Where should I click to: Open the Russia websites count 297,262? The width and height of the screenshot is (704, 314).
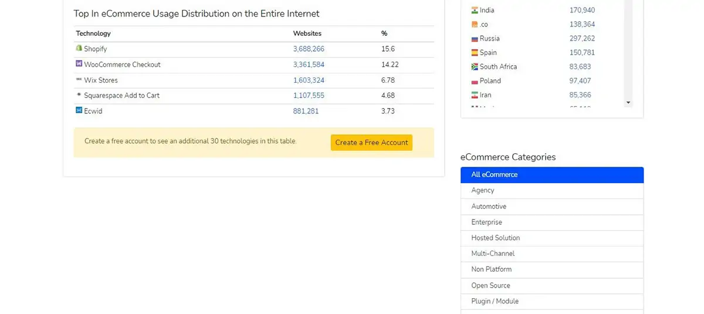pyautogui.click(x=582, y=39)
